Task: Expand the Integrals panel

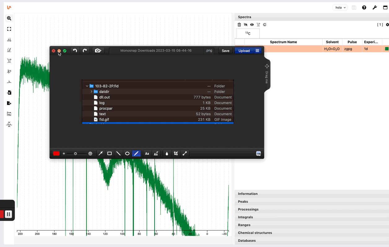Action: tap(312, 217)
